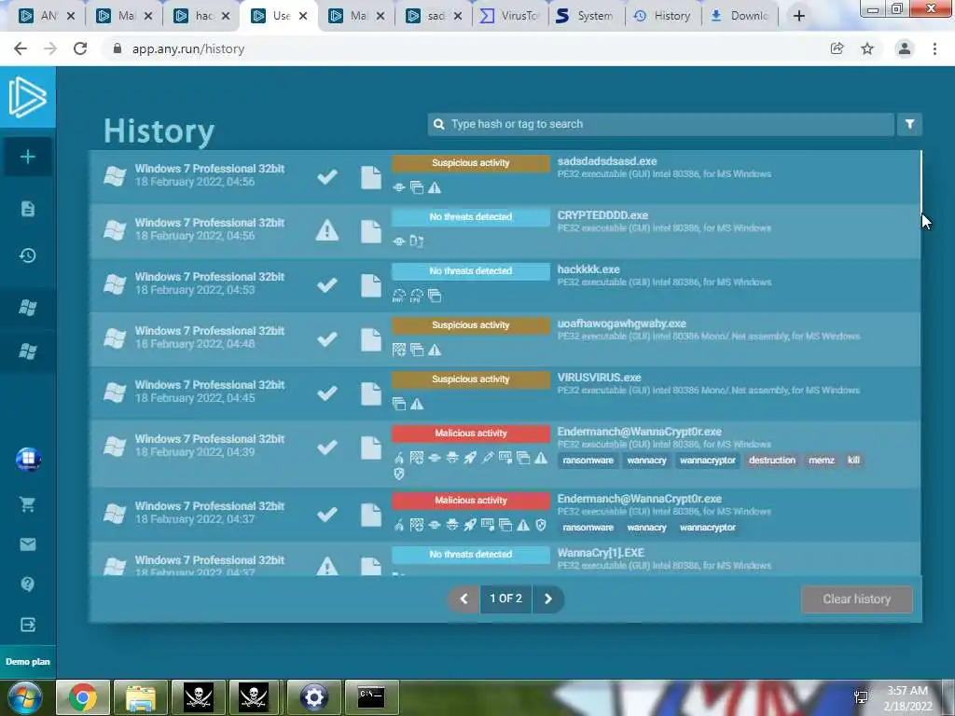955x716 pixels.
Task: Click the ANY.RUN logo in sidebar
Action: (27, 97)
